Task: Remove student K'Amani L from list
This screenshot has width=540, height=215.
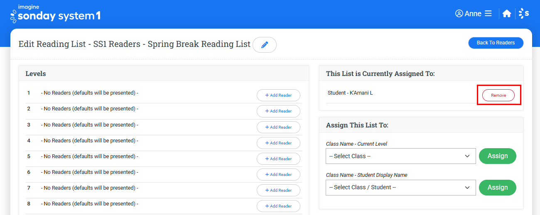Action: point(498,95)
